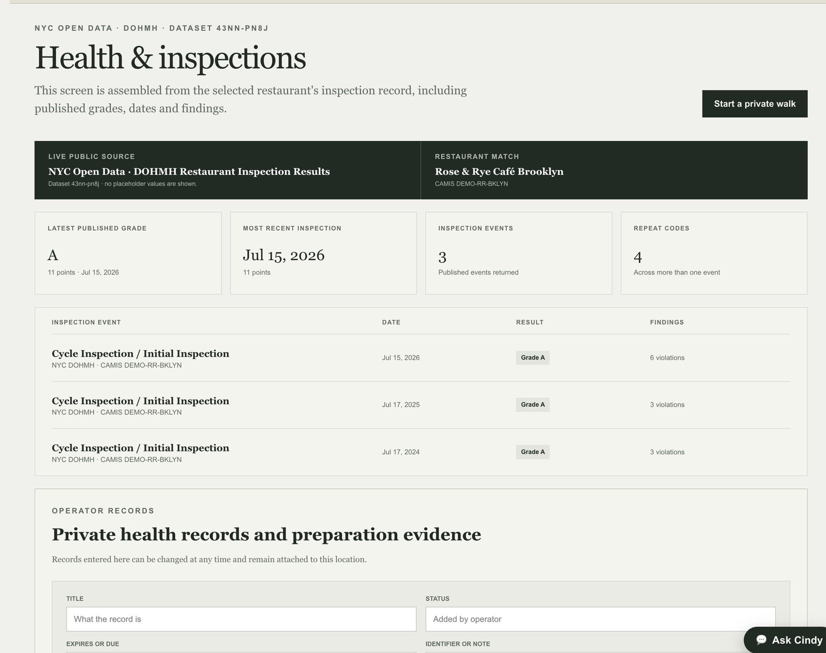Click the Across more than one event caption
This screenshot has width=826, height=653.
[x=677, y=273]
